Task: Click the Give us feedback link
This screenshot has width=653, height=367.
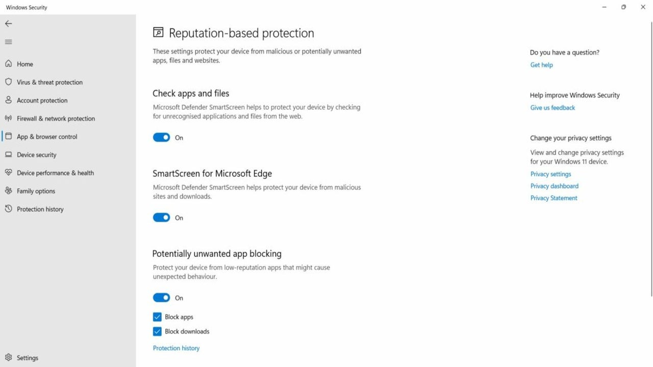Action: point(552,108)
